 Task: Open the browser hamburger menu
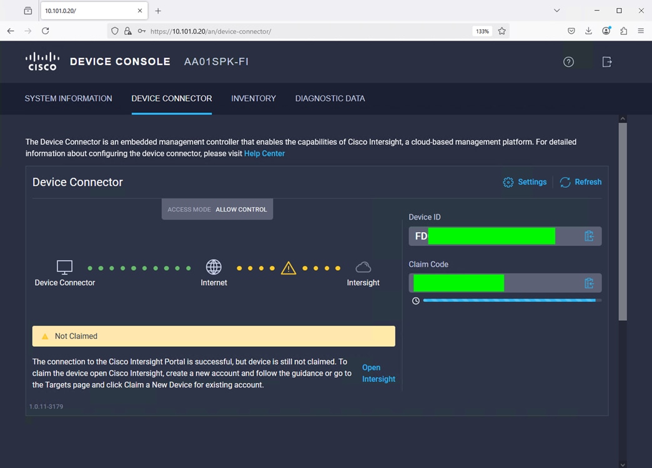pos(641,31)
